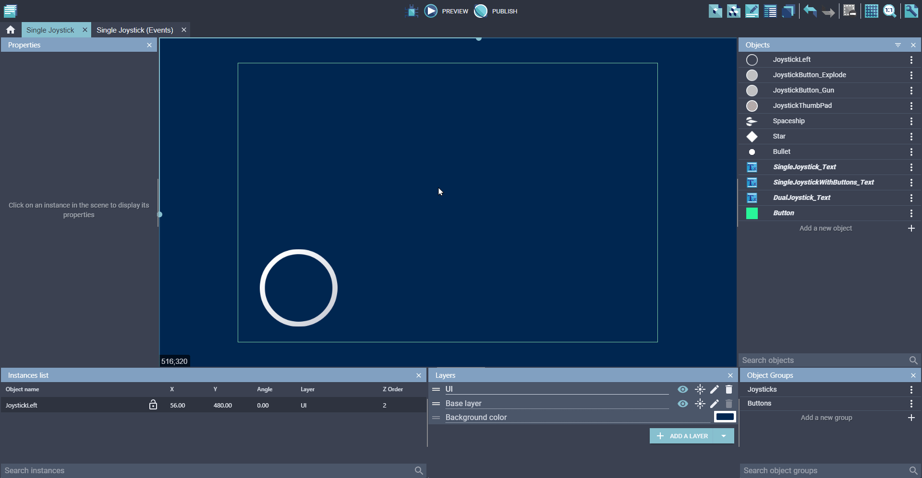Screen dimensions: 922x478
Task: Open the Joysticks group options menu
Action: 911,390
